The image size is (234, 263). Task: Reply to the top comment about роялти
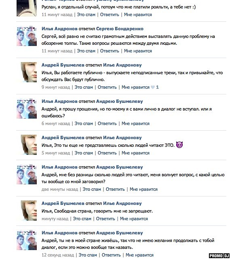(110, 15)
